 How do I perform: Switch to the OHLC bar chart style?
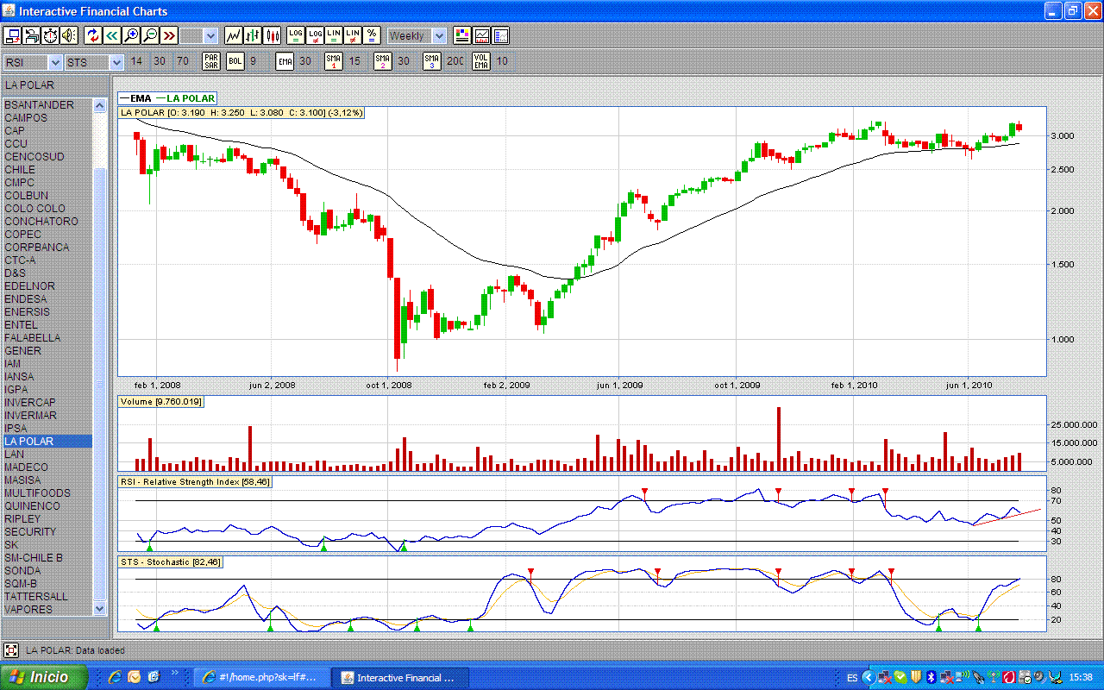click(253, 35)
